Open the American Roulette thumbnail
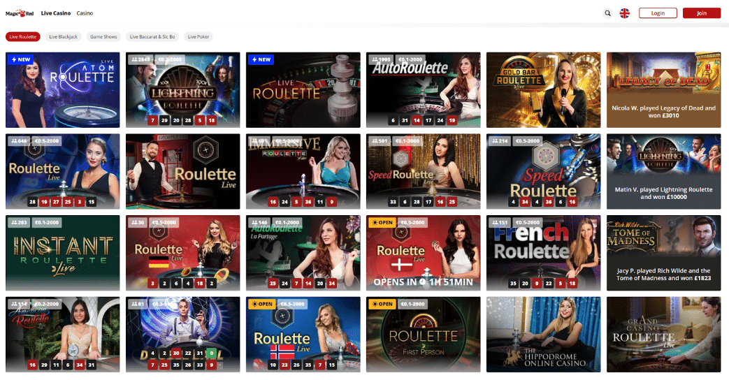Image resolution: width=729 pixels, height=380 pixels. click(63, 335)
